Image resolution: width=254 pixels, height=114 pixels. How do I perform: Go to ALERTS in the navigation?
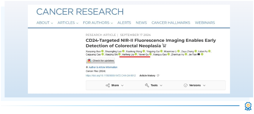(x=124, y=23)
